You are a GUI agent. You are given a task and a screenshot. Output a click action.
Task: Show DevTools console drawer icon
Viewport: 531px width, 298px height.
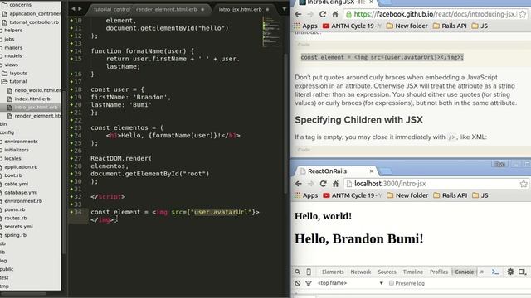click(x=496, y=272)
